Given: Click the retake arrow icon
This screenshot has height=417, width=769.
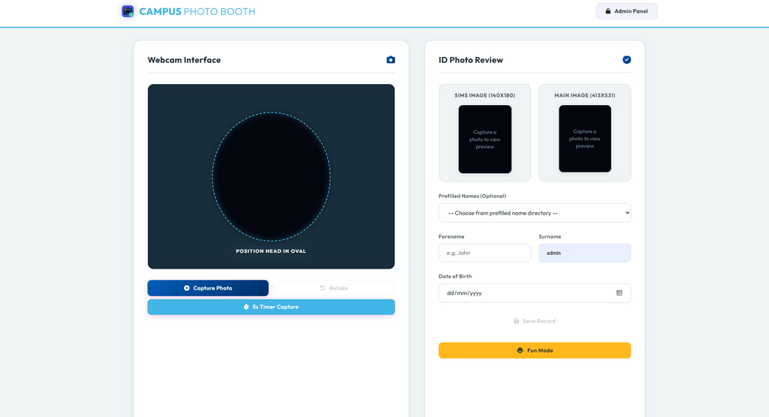Looking at the screenshot, I should pos(322,288).
